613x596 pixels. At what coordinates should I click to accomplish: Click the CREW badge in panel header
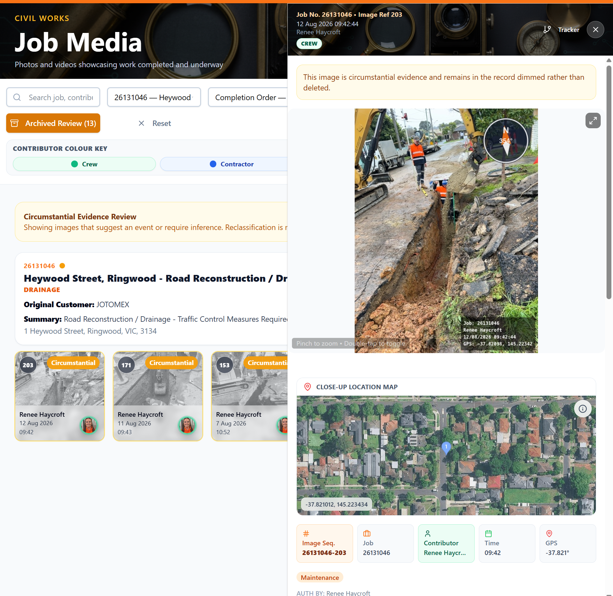coord(309,44)
